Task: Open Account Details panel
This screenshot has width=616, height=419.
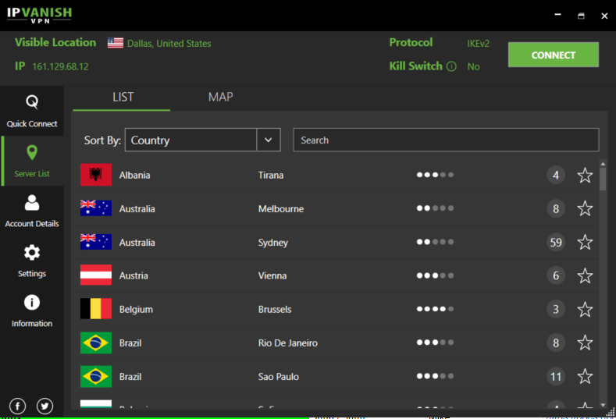Action: point(32,211)
